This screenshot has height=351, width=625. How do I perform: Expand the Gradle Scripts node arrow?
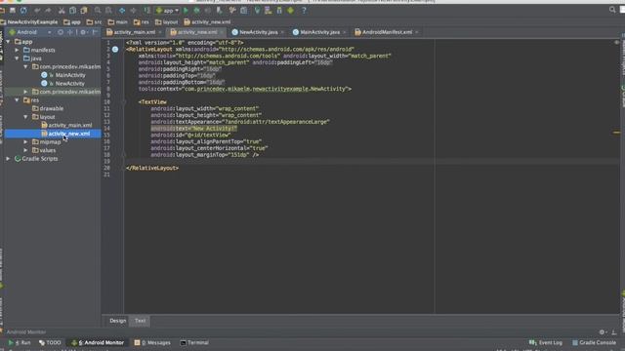click(x=9, y=159)
